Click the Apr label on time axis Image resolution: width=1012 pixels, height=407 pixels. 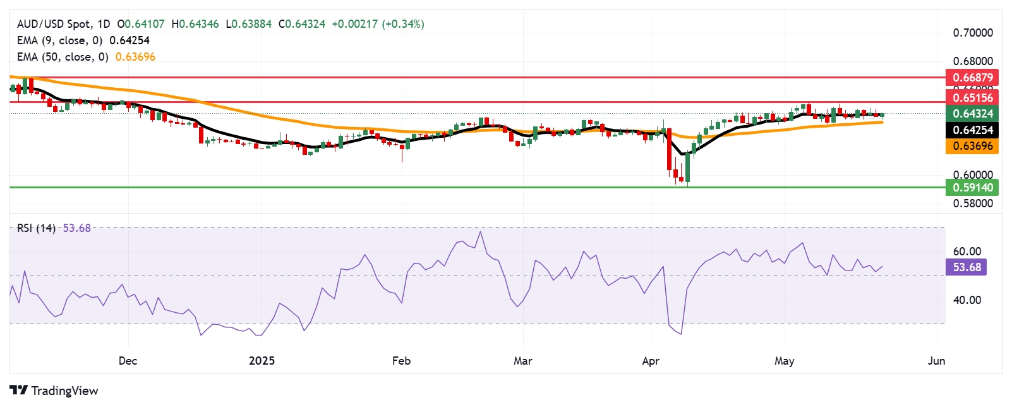pyautogui.click(x=650, y=361)
